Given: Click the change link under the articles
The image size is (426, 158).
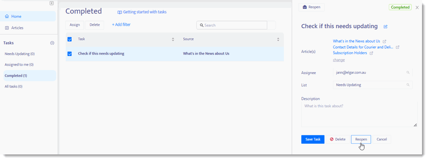Looking at the screenshot, I should coord(339,60).
